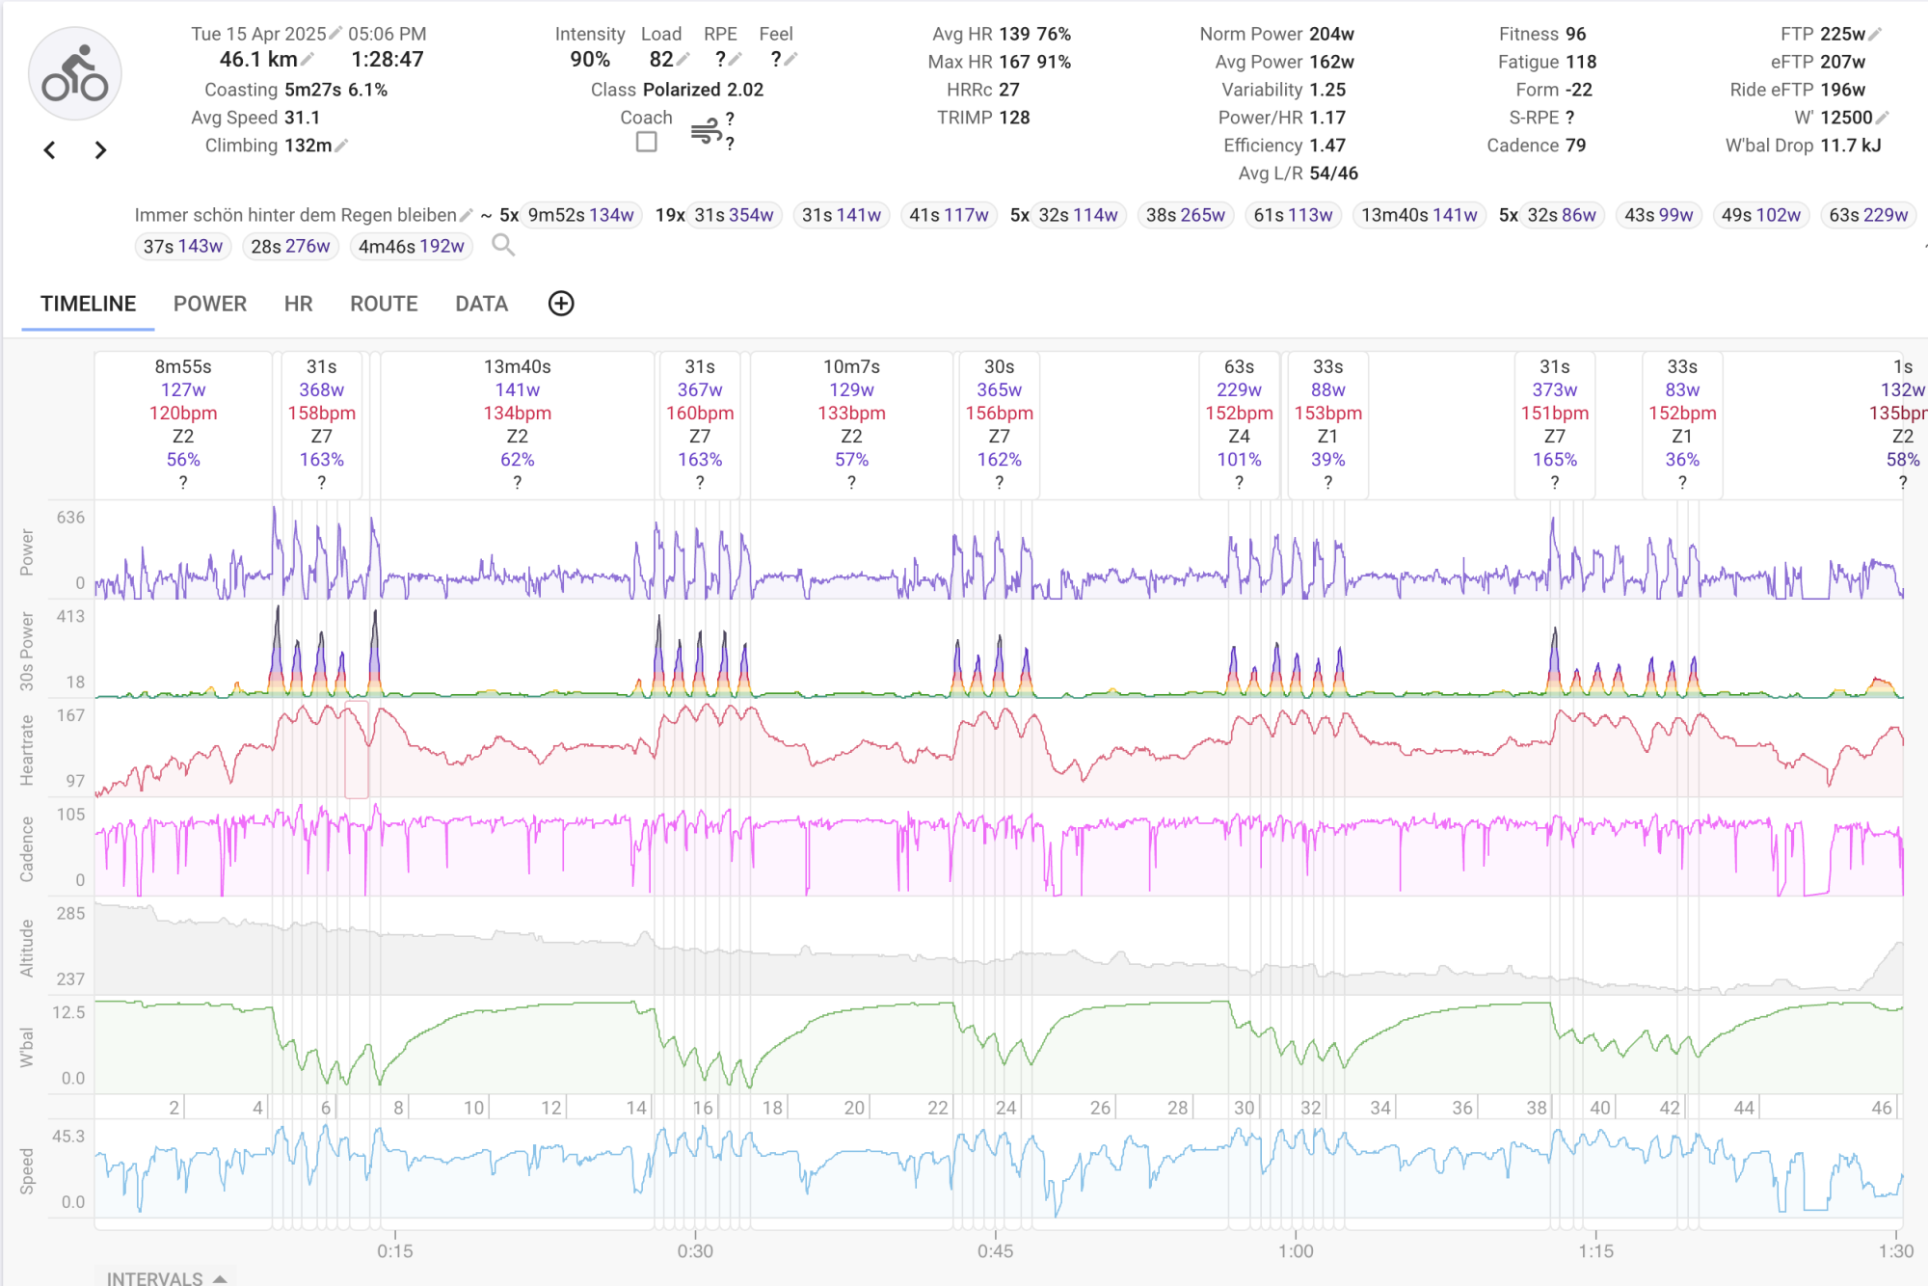Click the 63s 229w Z4 interval header

tap(1239, 423)
